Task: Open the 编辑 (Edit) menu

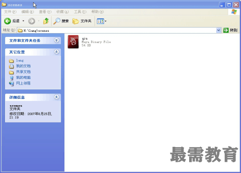Action: (x=28, y=12)
